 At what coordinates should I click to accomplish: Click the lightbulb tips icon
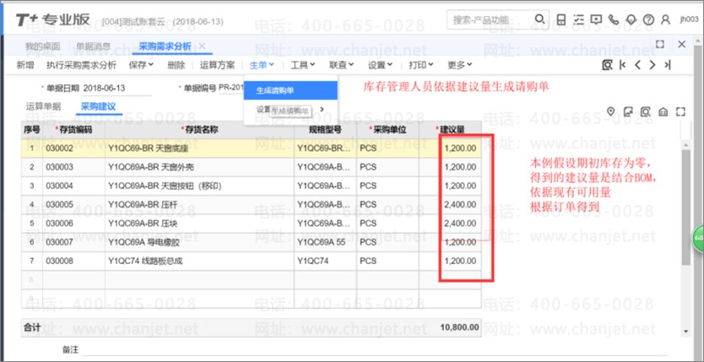(x=631, y=19)
